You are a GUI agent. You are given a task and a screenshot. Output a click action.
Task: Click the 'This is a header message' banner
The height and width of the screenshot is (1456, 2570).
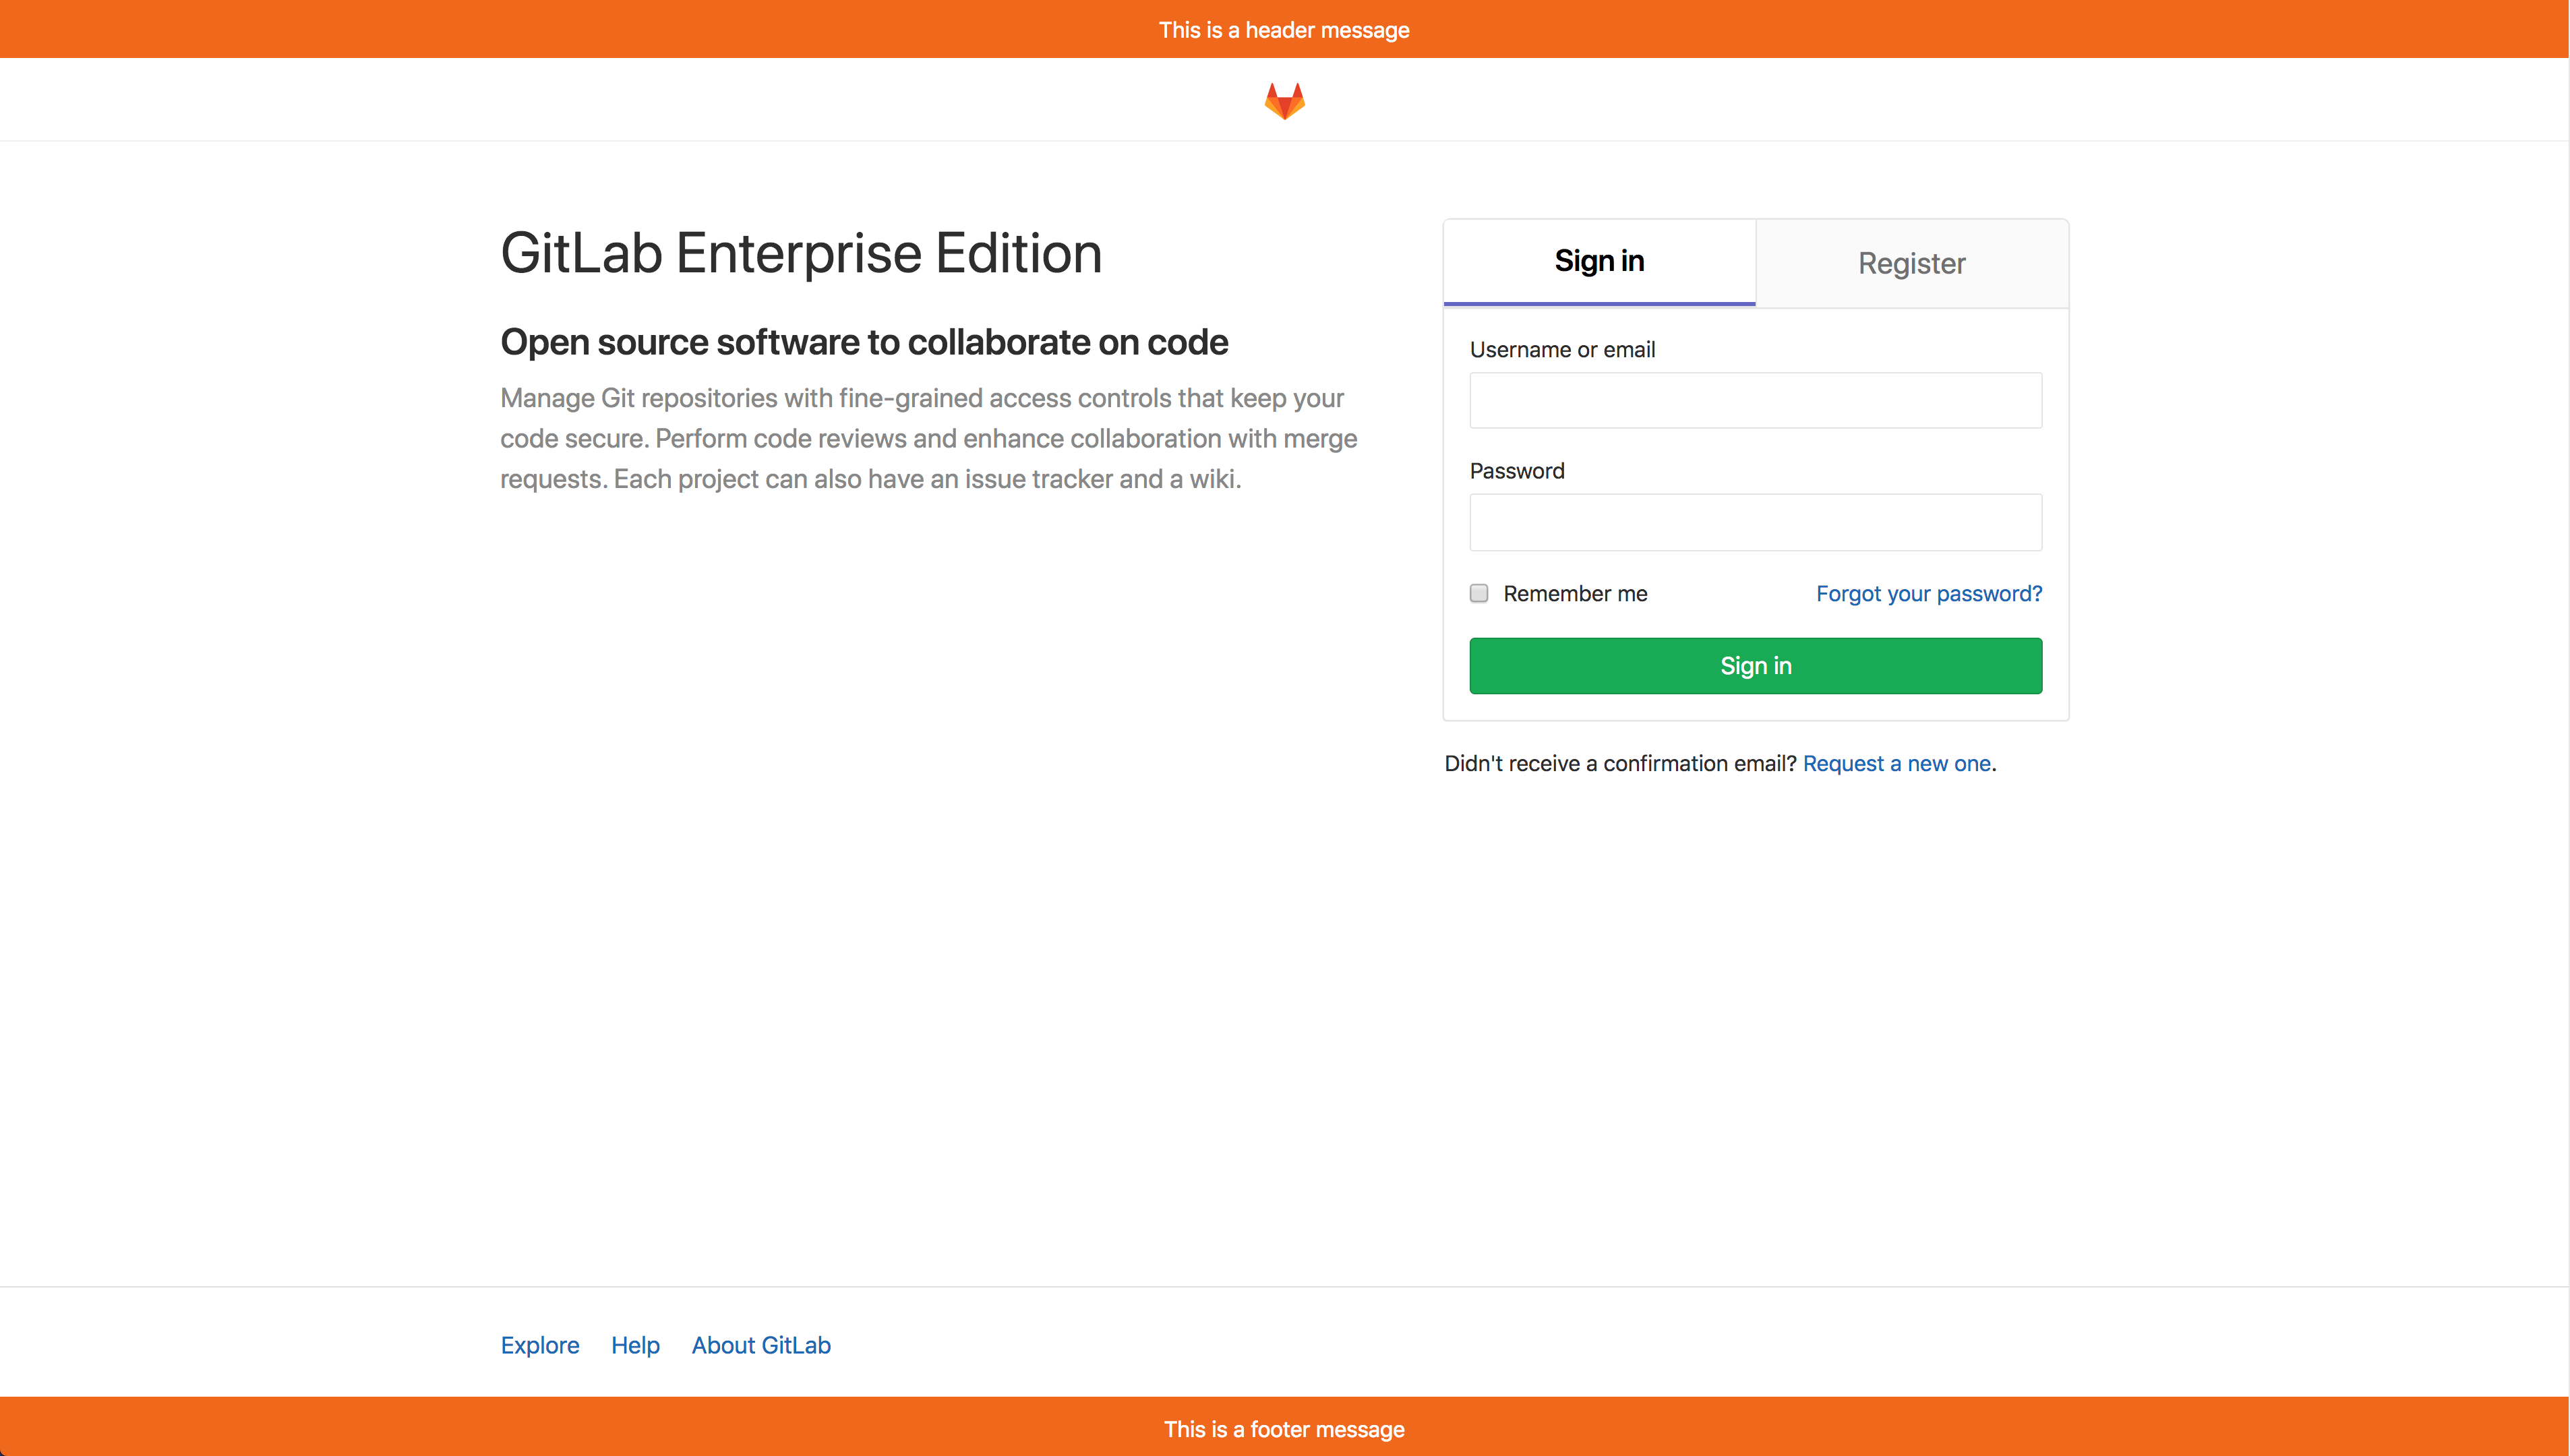1284,29
